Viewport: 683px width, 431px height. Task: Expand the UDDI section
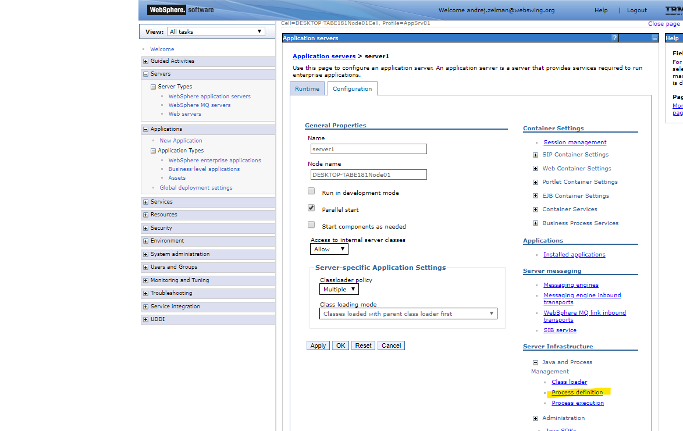click(x=146, y=319)
